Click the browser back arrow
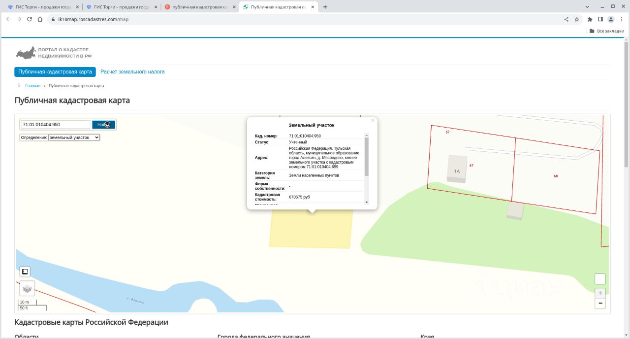This screenshot has width=630, height=339. [8, 19]
